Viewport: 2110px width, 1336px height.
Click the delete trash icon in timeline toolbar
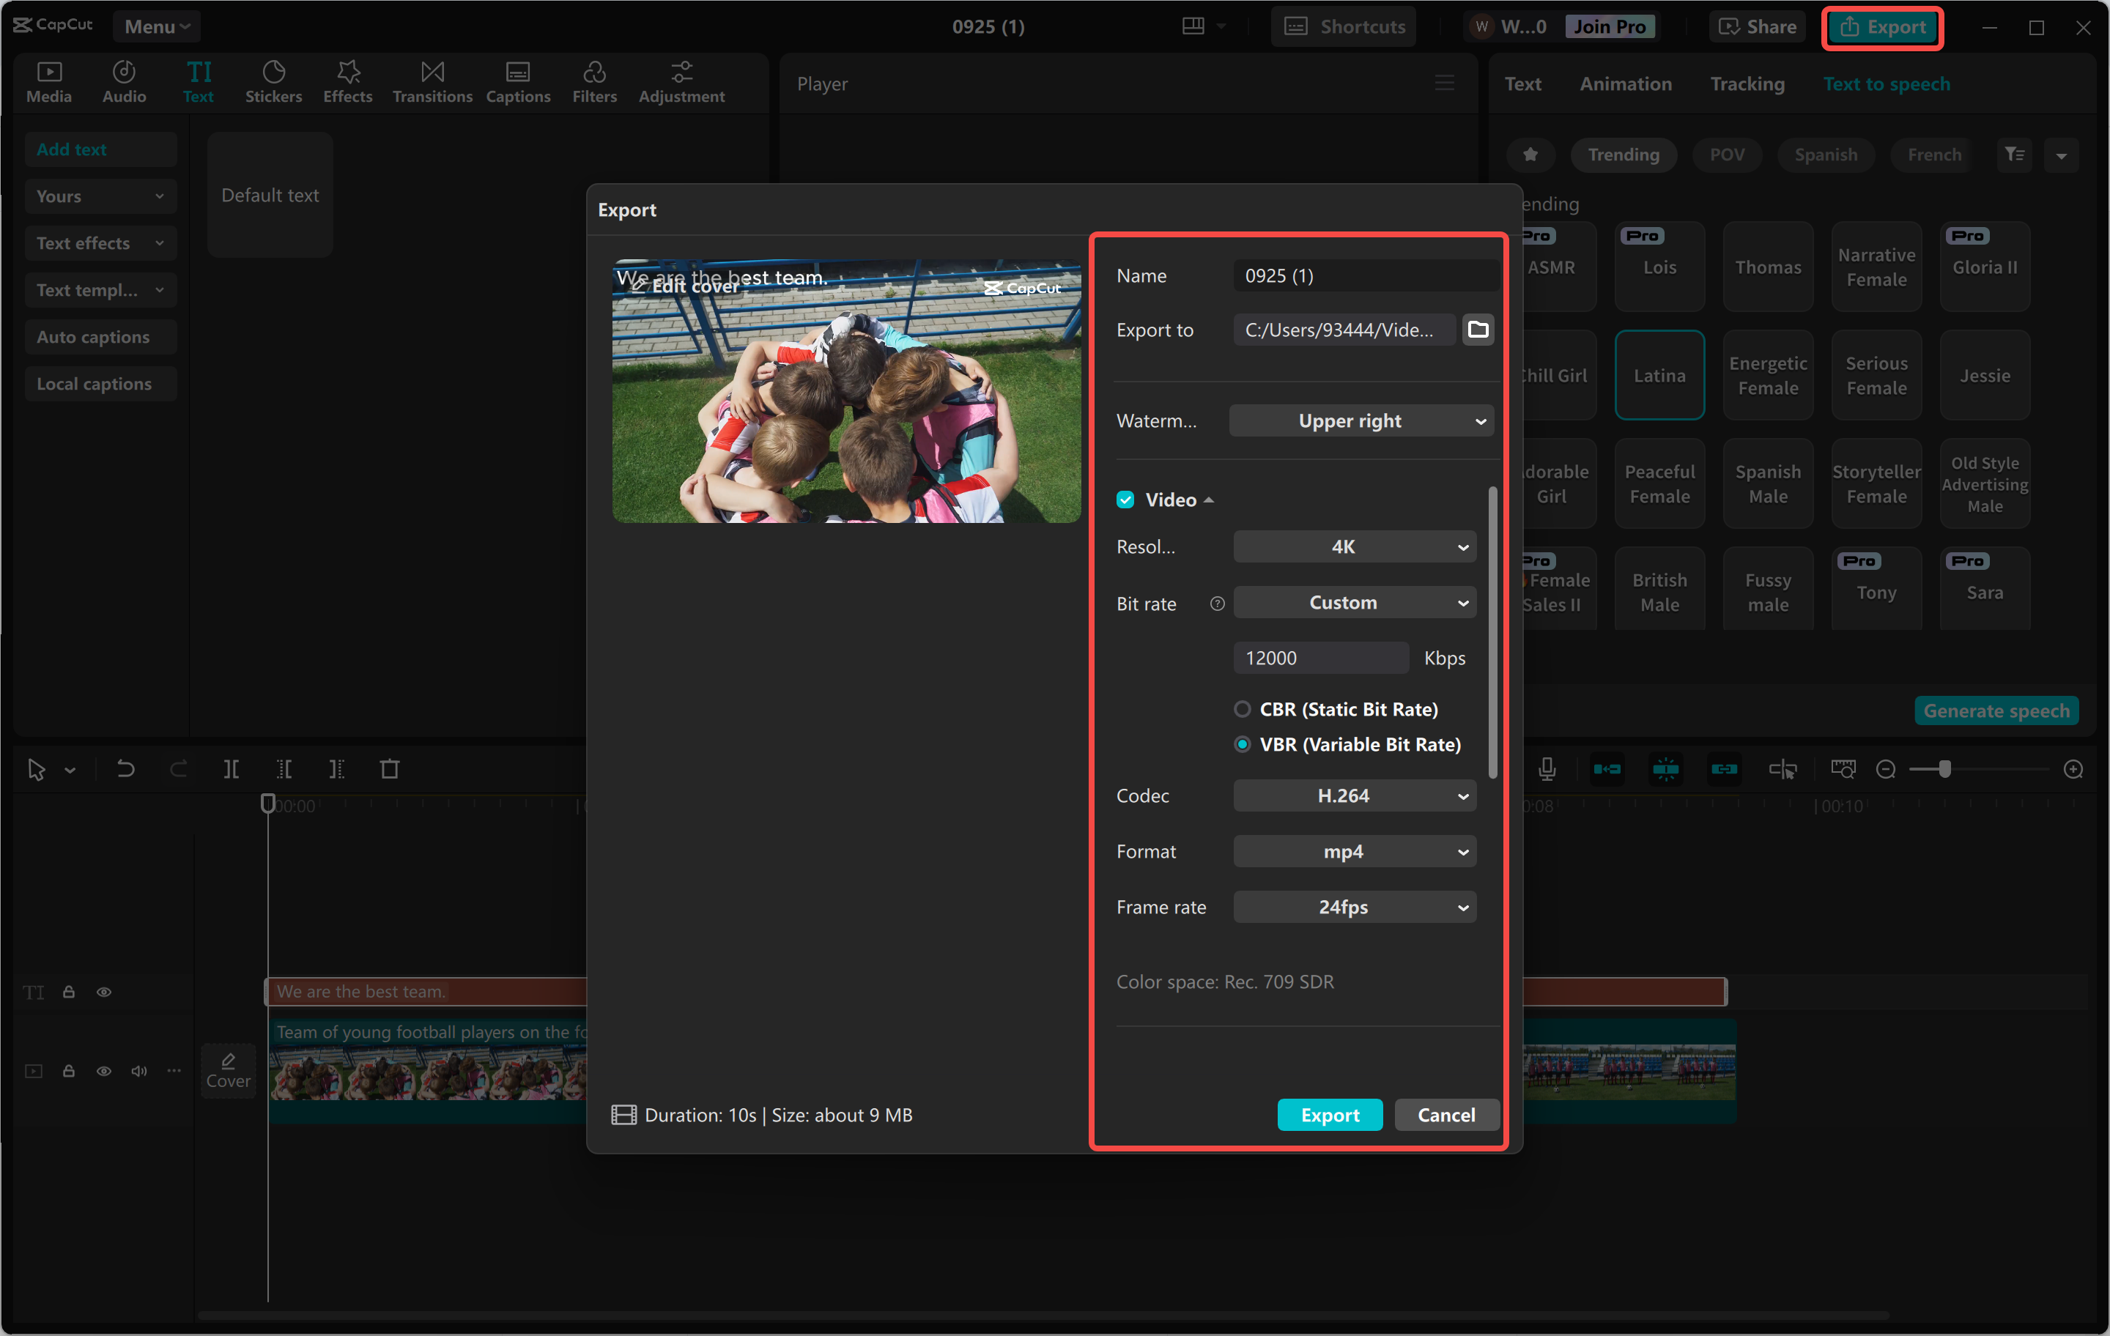coord(390,769)
